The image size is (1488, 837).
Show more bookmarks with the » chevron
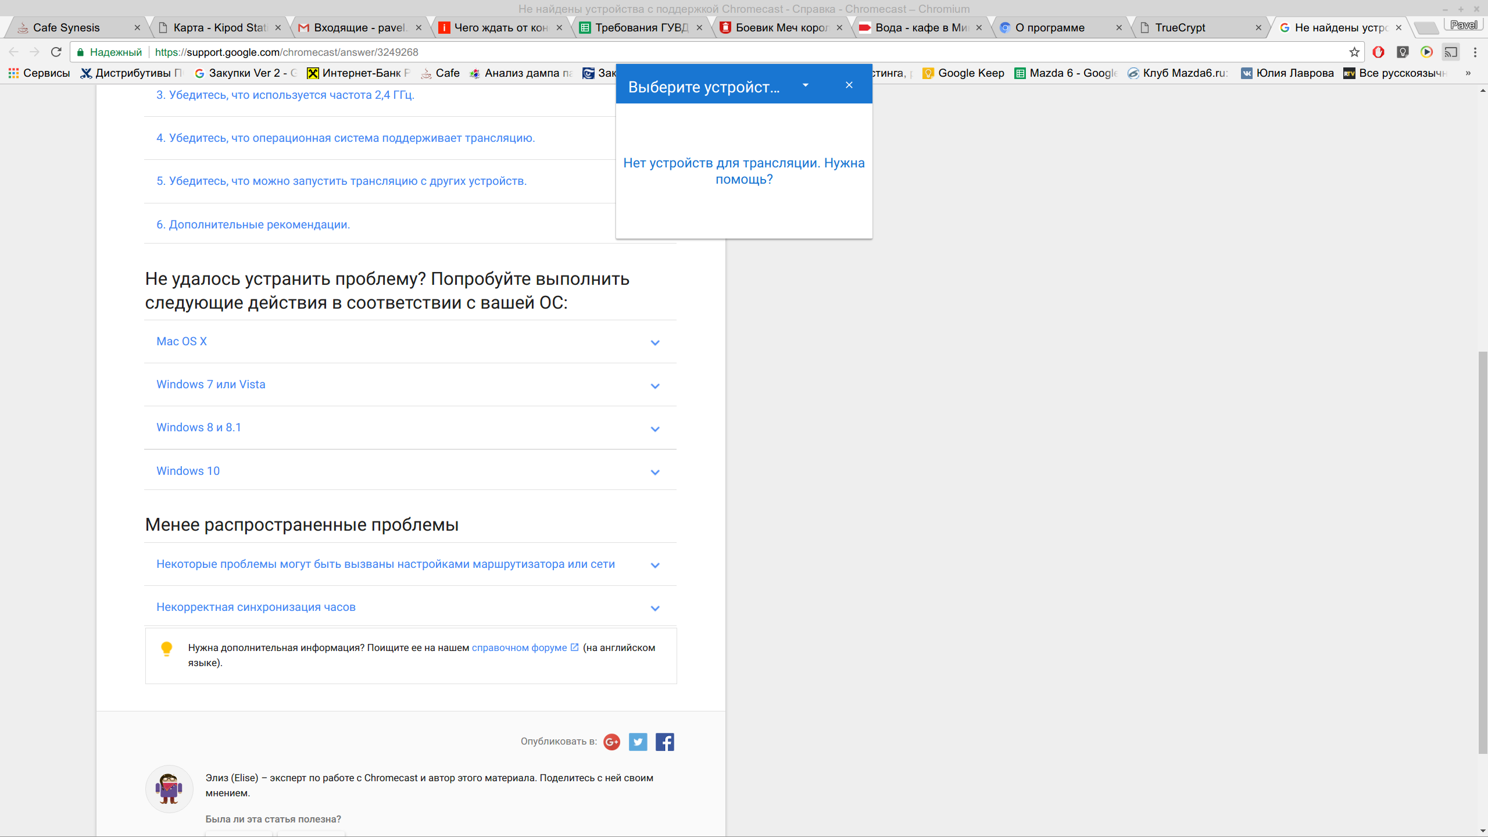tap(1468, 73)
